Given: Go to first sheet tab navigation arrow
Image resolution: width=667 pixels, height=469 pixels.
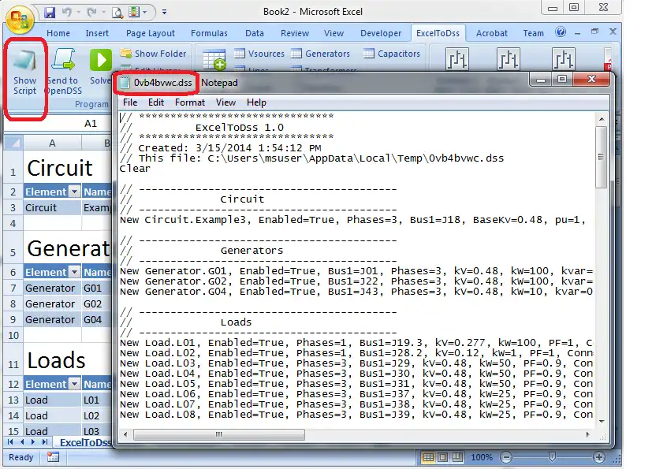Looking at the screenshot, I should [10, 442].
